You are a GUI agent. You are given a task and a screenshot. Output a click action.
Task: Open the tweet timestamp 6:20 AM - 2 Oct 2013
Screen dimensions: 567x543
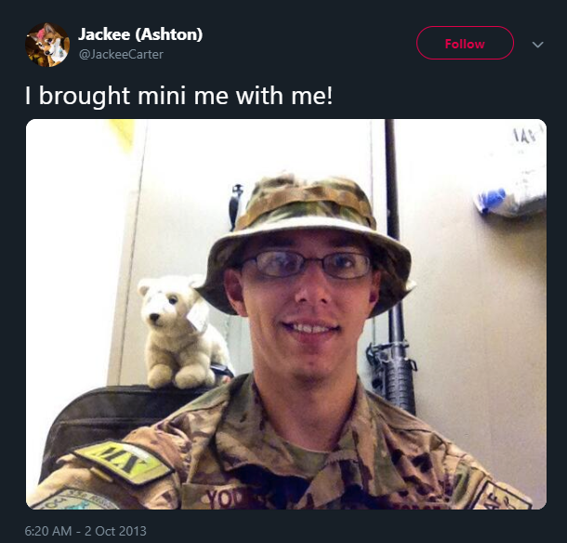pos(86,531)
